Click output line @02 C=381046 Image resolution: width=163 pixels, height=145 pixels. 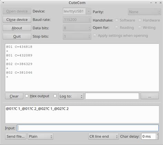[x=19, y=73]
